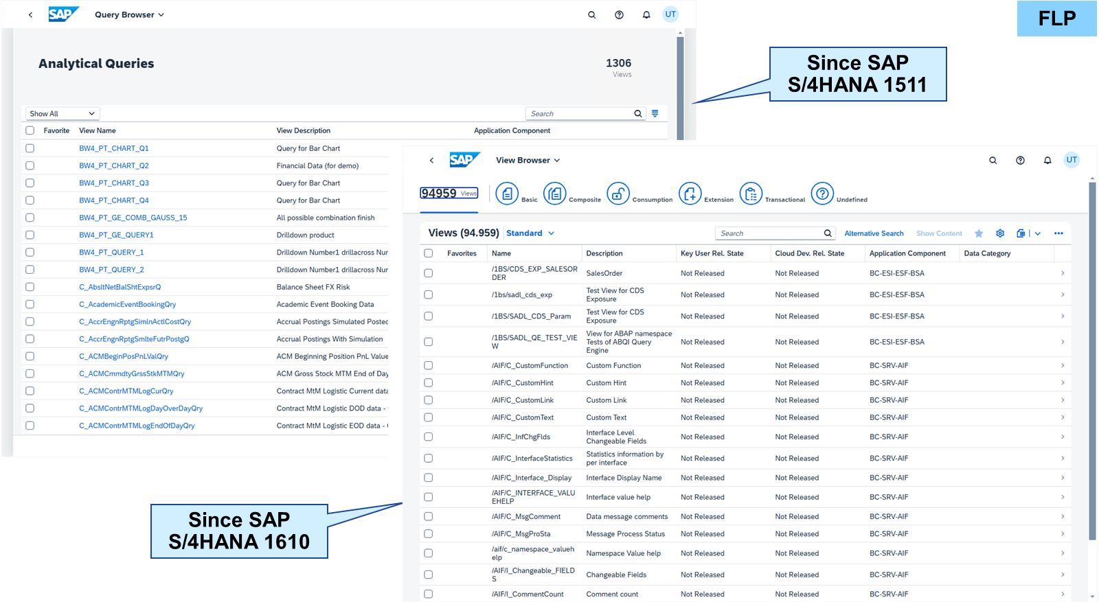Open C_AcademicEventBookingQry link
Viewport: 1099px width, 602px height.
[127, 304]
